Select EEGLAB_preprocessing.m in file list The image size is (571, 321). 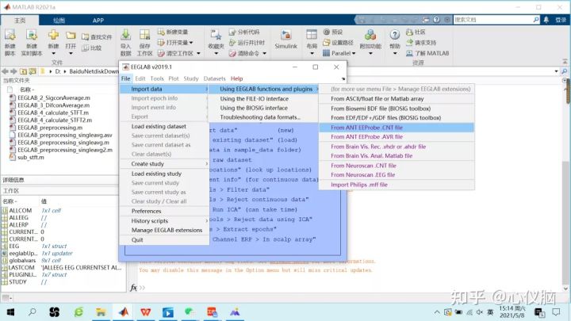coord(50,128)
